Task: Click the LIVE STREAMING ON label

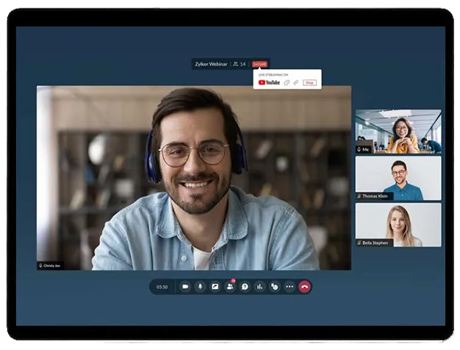Action: click(x=273, y=75)
